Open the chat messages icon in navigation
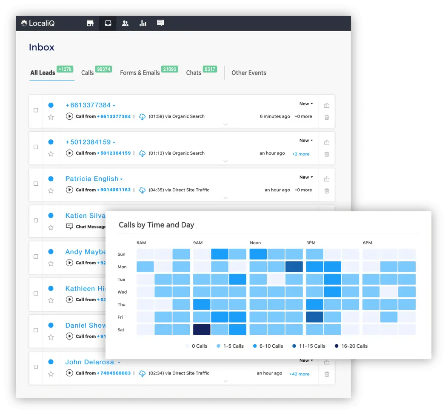This screenshot has height=415, width=448. [x=160, y=23]
